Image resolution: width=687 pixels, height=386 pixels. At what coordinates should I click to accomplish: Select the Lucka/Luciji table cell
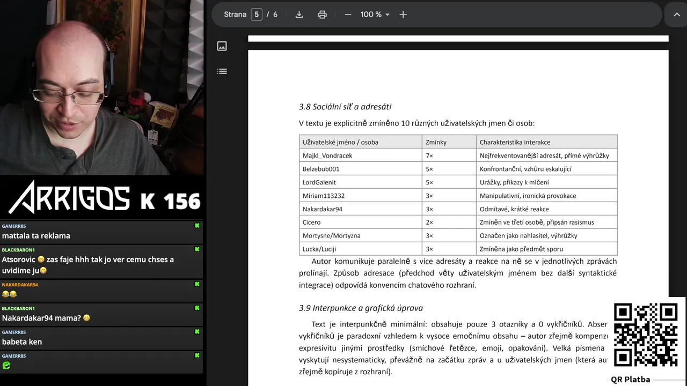[361, 249]
